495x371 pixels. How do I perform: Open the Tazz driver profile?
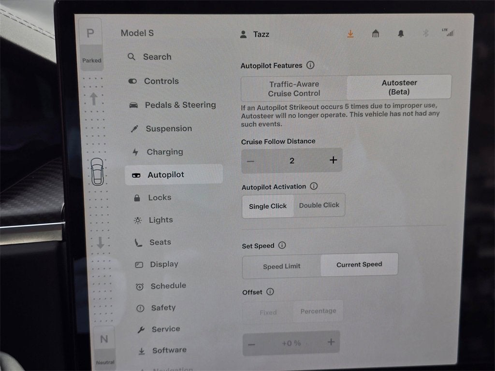coord(255,34)
